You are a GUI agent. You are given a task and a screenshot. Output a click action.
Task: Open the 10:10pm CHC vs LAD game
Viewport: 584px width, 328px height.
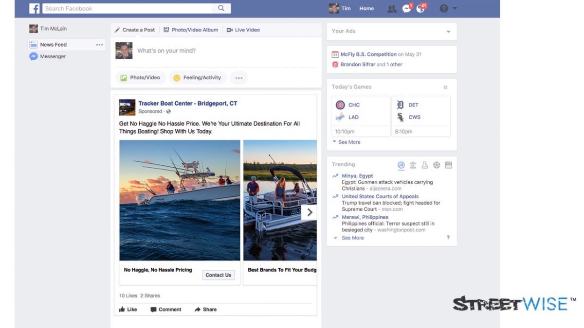[x=361, y=117]
